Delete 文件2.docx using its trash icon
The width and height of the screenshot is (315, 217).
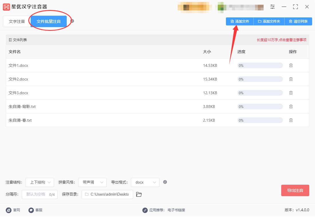click(291, 79)
